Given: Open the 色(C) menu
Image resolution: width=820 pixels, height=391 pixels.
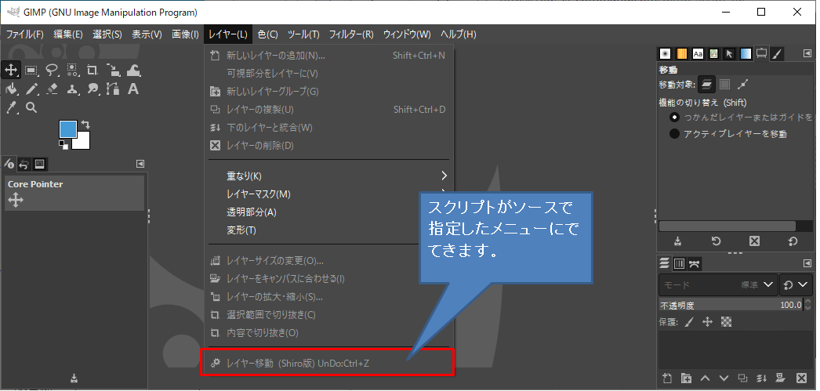Looking at the screenshot, I should click(268, 34).
